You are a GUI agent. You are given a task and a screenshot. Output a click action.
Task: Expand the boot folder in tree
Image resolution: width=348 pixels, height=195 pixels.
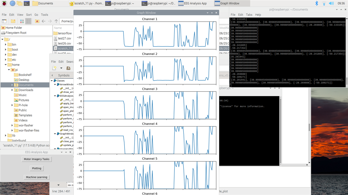pos(6,50)
